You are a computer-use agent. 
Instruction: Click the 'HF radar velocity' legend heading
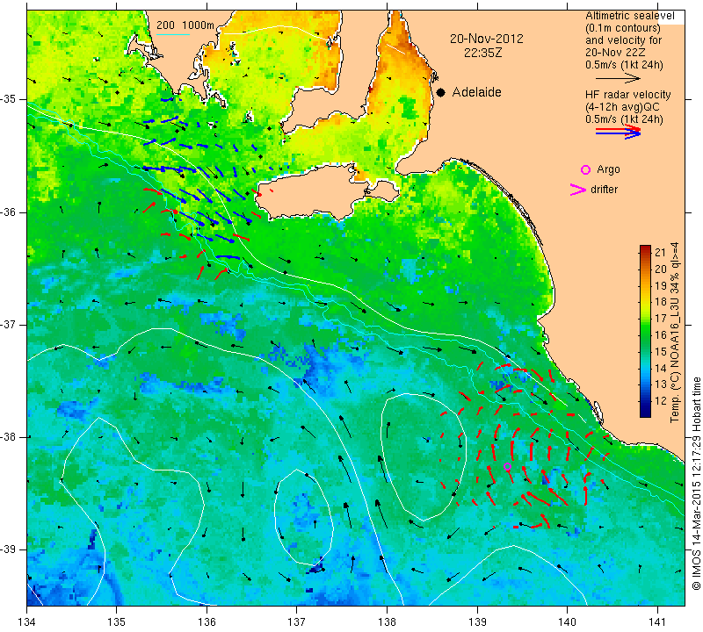(x=627, y=95)
